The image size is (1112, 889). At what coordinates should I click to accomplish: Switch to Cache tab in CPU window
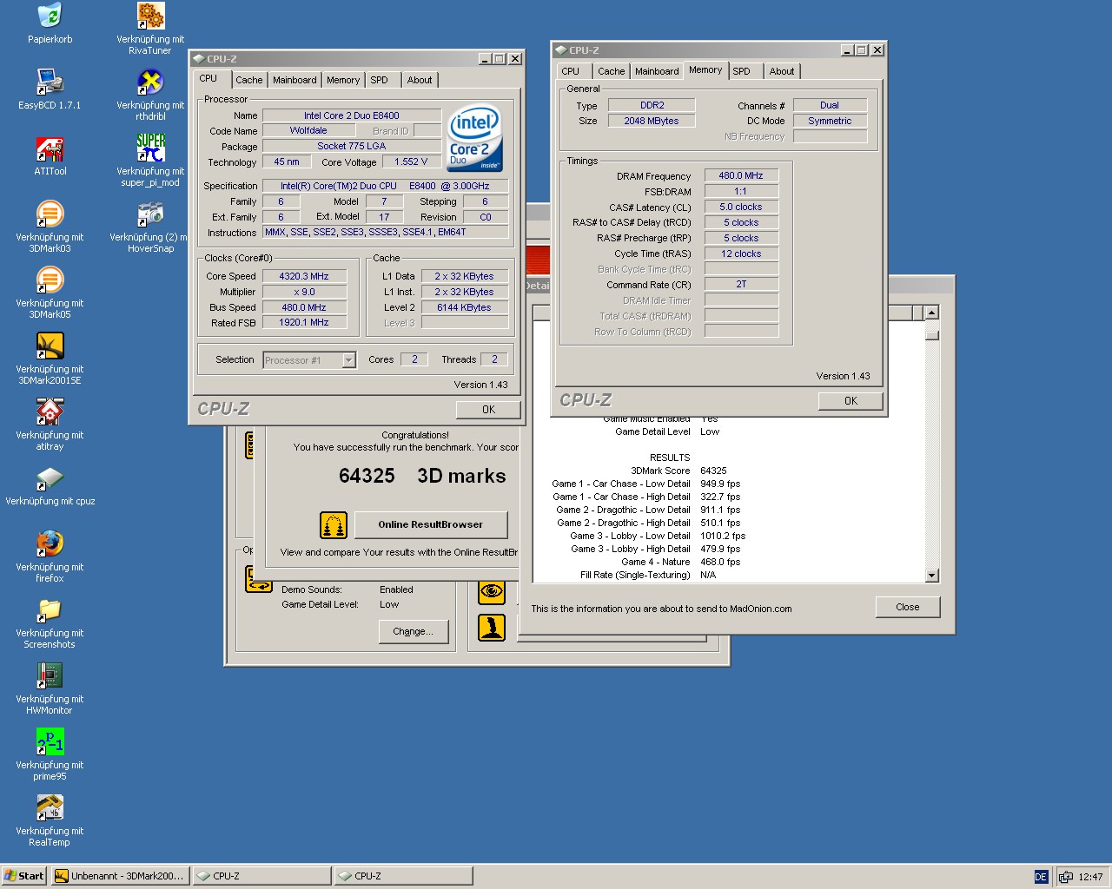[248, 80]
